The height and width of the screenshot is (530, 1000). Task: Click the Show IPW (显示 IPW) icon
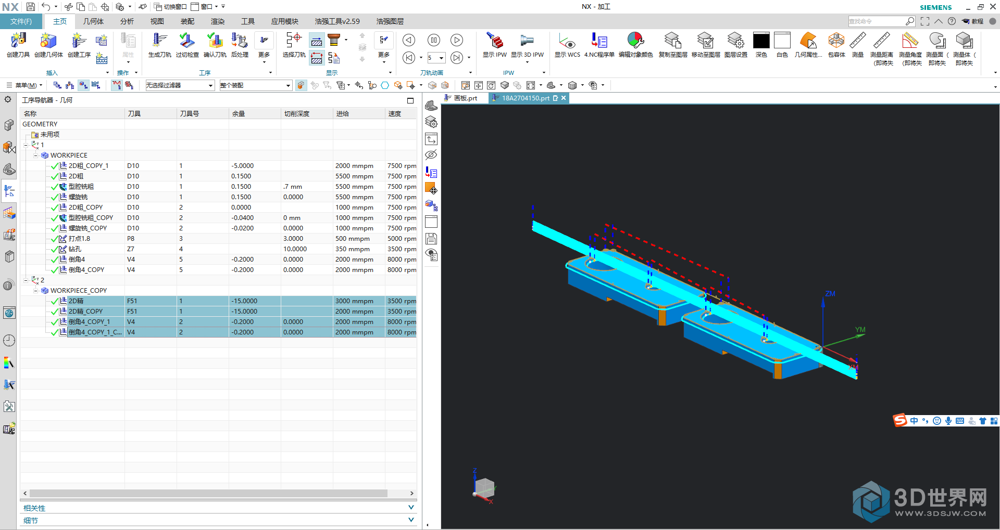(494, 41)
